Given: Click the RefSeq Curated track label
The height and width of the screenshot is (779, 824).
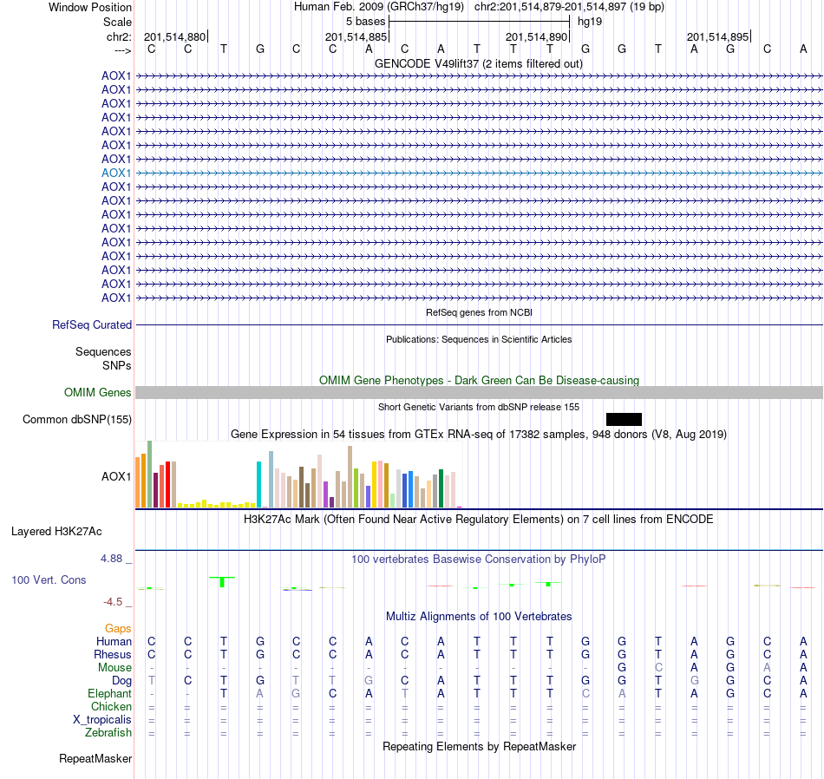Looking at the screenshot, I should [92, 324].
